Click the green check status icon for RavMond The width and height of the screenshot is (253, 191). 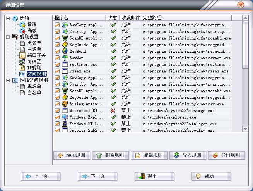113,51
